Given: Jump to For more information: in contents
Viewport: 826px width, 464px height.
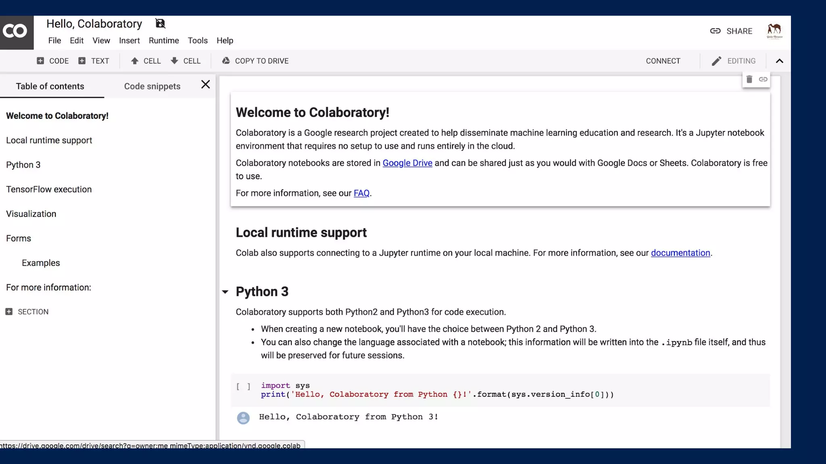Looking at the screenshot, I should (x=48, y=288).
